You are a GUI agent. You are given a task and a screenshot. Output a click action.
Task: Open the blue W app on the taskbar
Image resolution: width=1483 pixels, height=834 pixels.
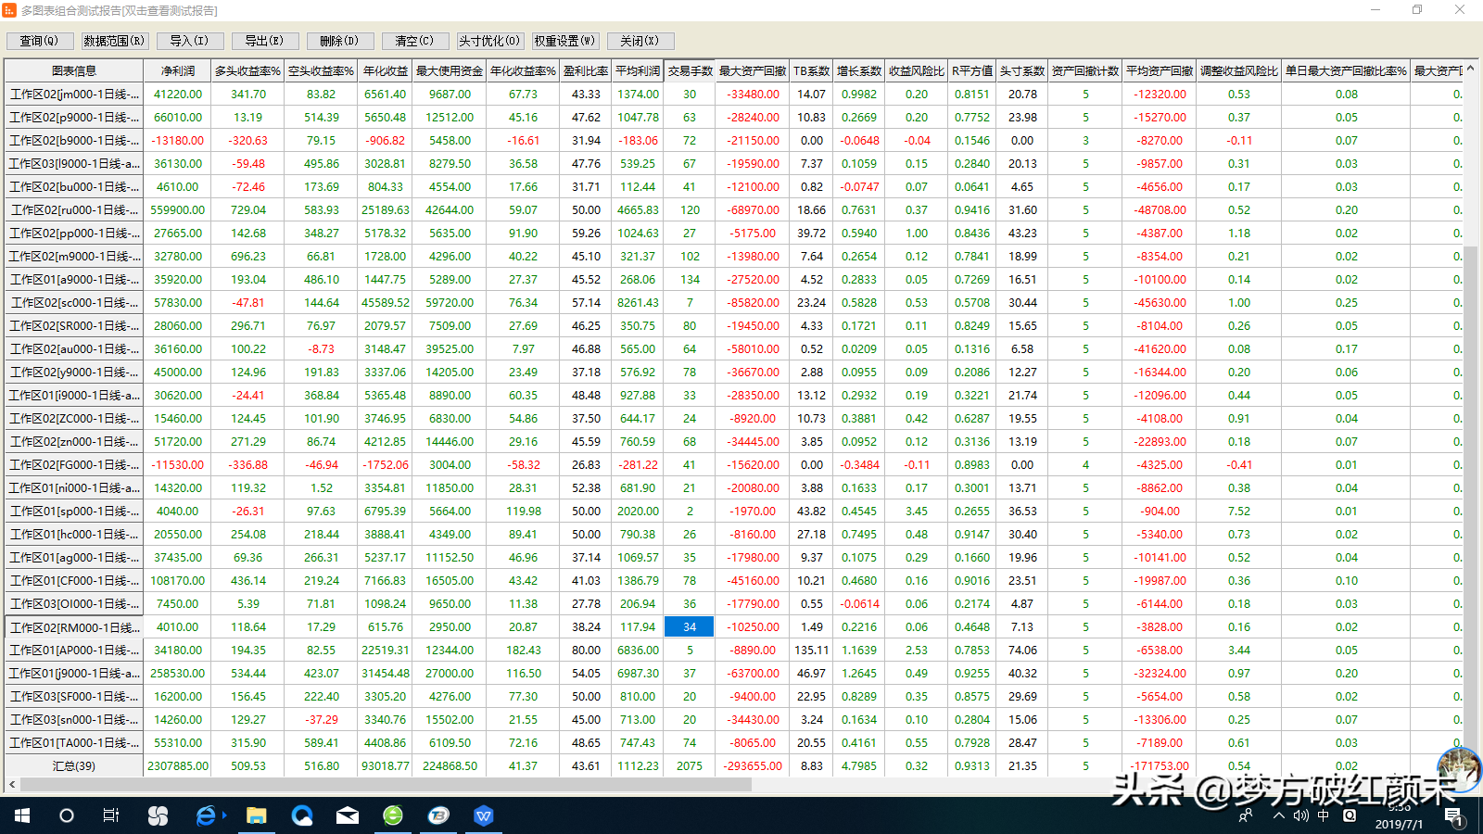coord(484,815)
